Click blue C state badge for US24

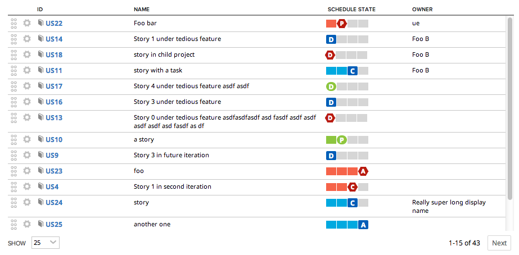(x=353, y=203)
